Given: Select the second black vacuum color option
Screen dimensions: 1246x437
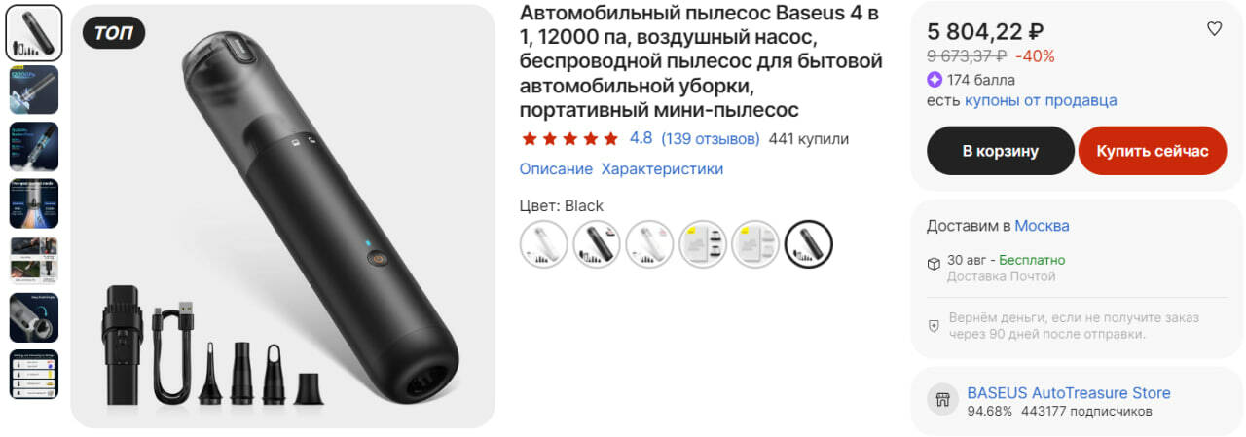Looking at the screenshot, I should click(x=597, y=244).
